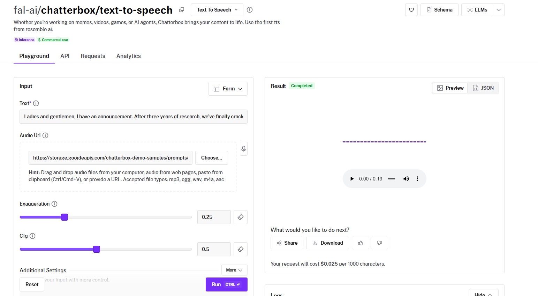Click the Run button
This screenshot has height=296, width=538.
(226, 284)
